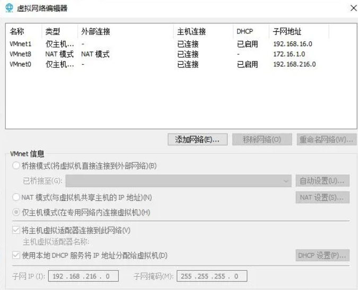The width and height of the screenshot is (358, 290).
Task: Click 已连接 host cell of VMnet1
Action: tap(188, 44)
